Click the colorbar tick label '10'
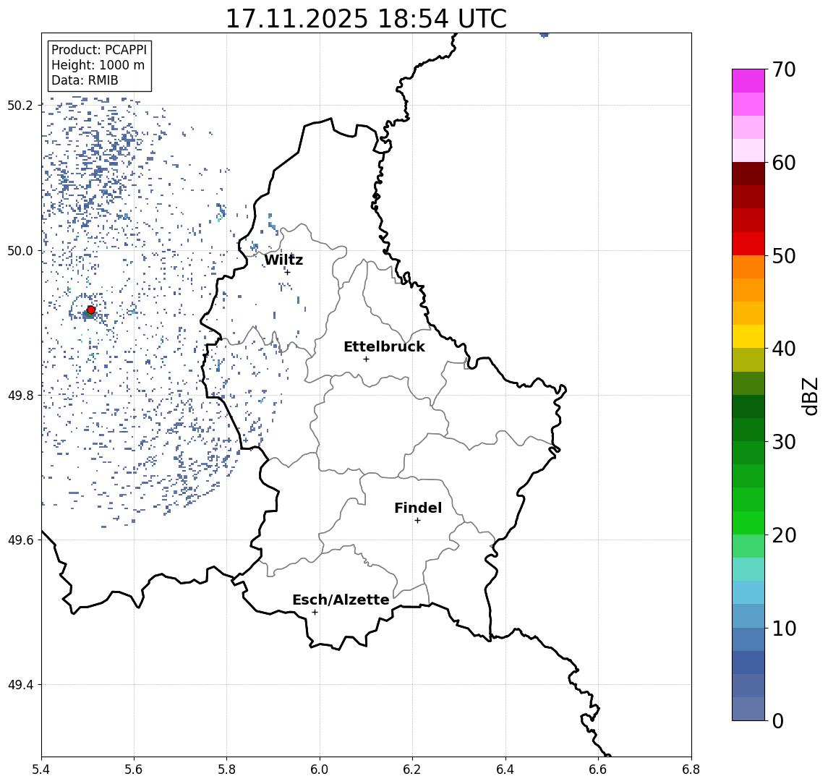 pyautogui.click(x=784, y=629)
